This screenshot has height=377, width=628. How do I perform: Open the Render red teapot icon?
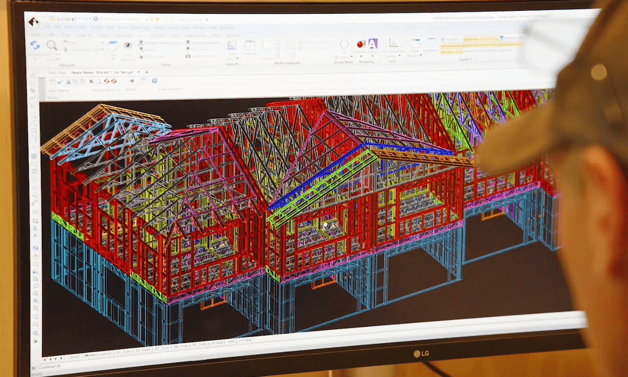coord(361,44)
